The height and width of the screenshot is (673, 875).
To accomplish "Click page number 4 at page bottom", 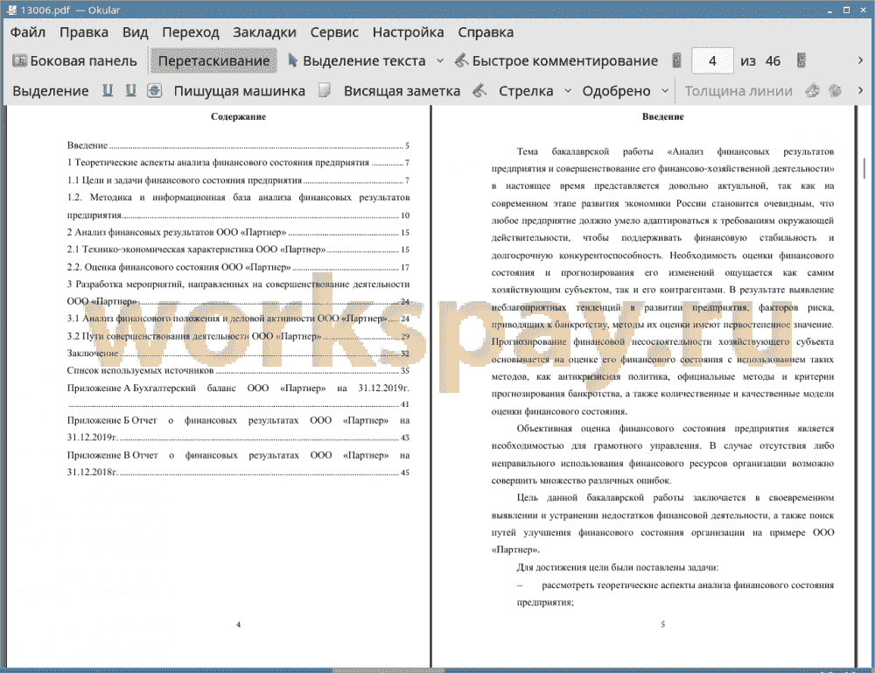I will pos(238,625).
